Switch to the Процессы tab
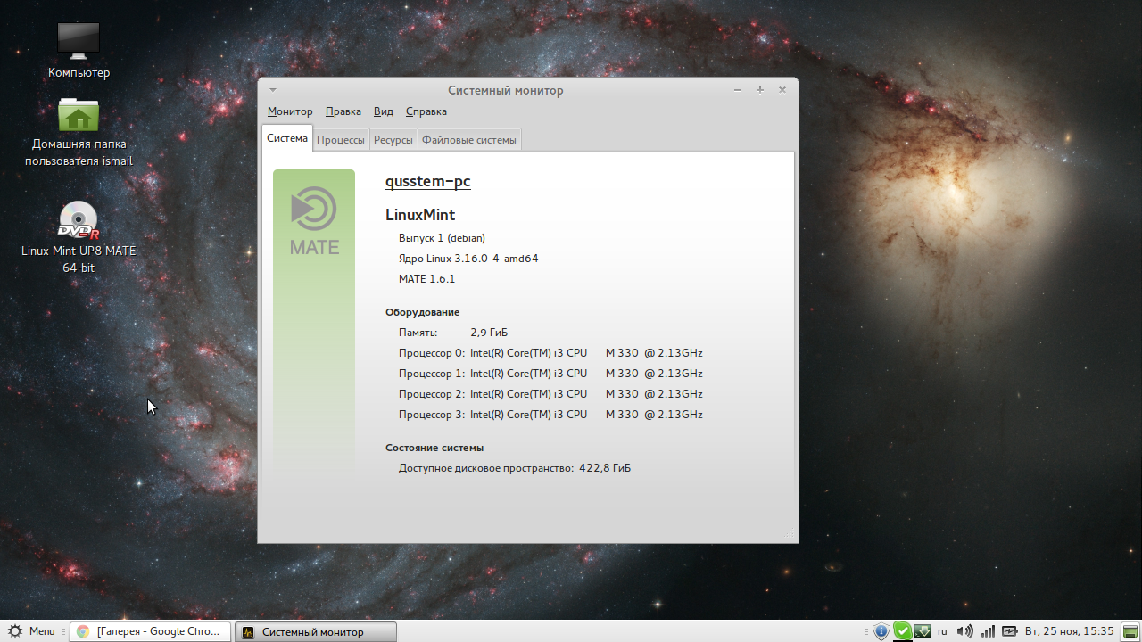Viewport: 1142px width, 642px height. click(x=341, y=140)
